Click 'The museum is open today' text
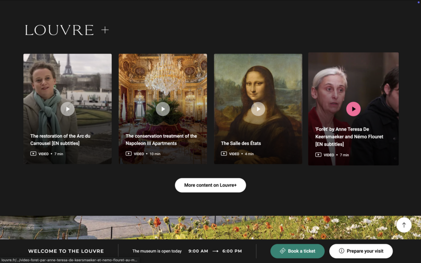Viewport: 421px width, 263px height. (157, 251)
